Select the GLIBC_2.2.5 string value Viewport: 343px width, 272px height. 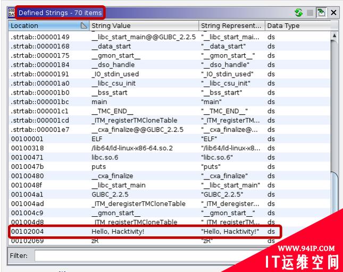[x=110, y=194]
